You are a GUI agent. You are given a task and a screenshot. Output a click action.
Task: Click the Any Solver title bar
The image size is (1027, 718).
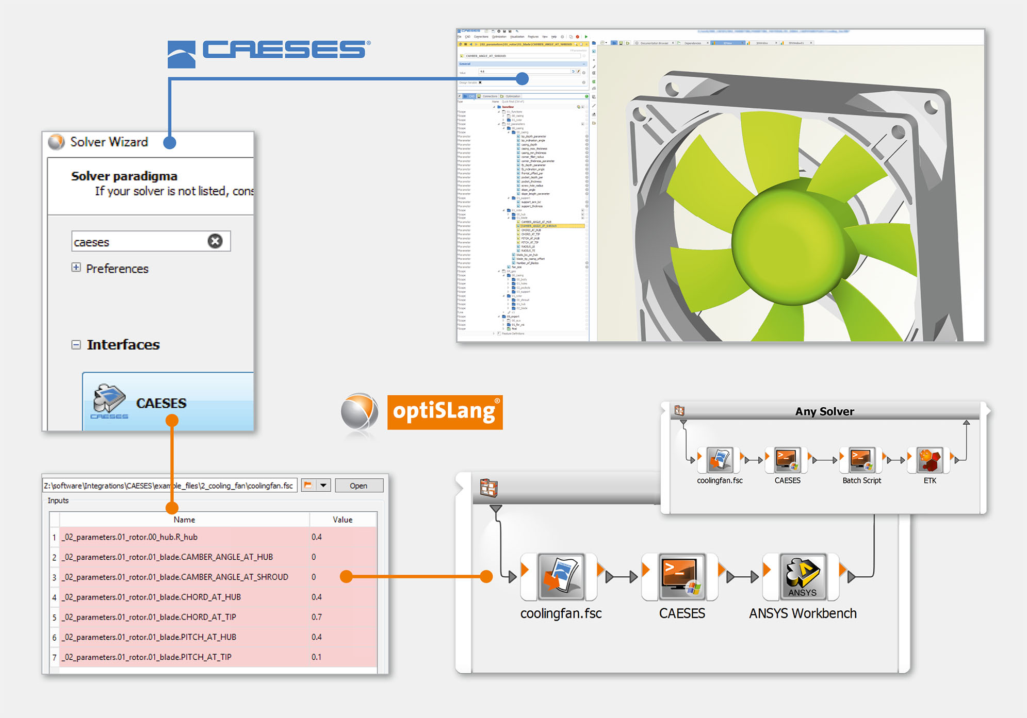click(824, 411)
